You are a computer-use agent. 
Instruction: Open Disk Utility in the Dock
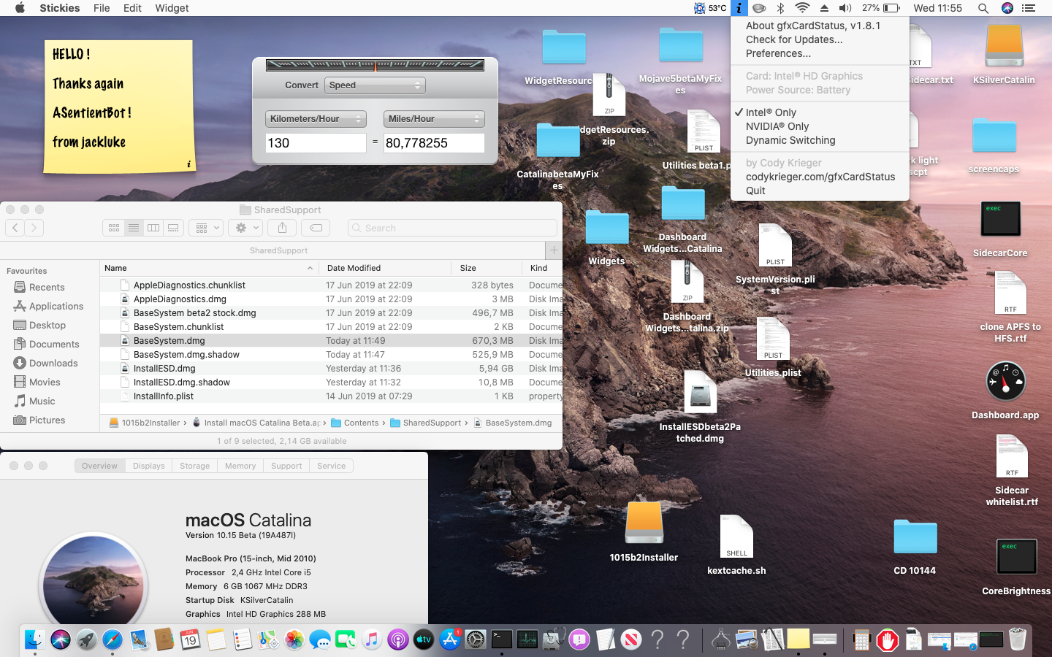point(553,640)
